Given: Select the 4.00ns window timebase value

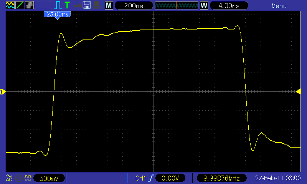Looking at the screenshot, I should pos(229,5).
